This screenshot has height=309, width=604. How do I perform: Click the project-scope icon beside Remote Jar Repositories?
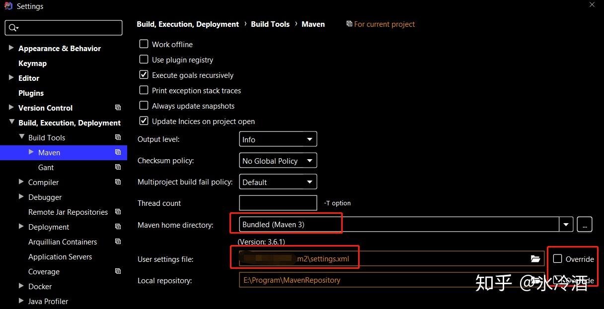click(118, 212)
